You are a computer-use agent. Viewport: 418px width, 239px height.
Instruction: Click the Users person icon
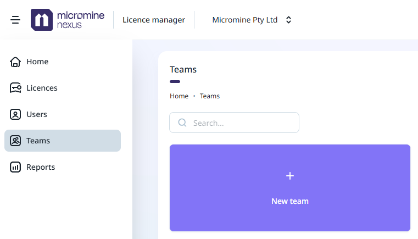(15, 114)
